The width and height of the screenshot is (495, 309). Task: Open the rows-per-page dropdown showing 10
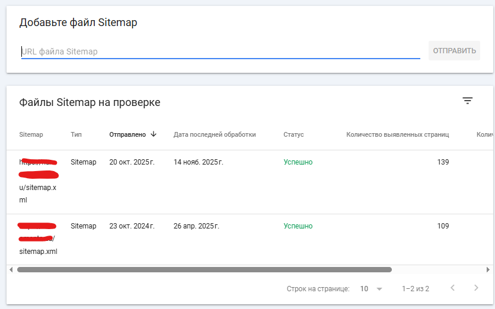tap(371, 288)
